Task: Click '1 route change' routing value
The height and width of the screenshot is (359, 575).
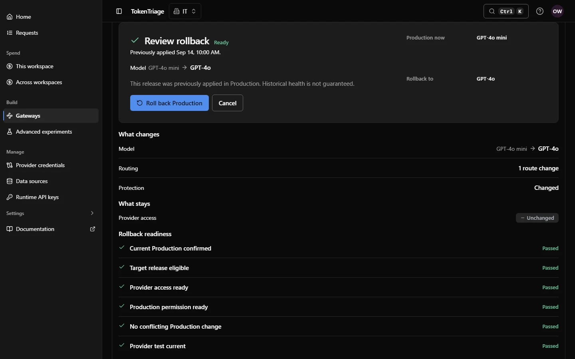Action: click(x=538, y=168)
